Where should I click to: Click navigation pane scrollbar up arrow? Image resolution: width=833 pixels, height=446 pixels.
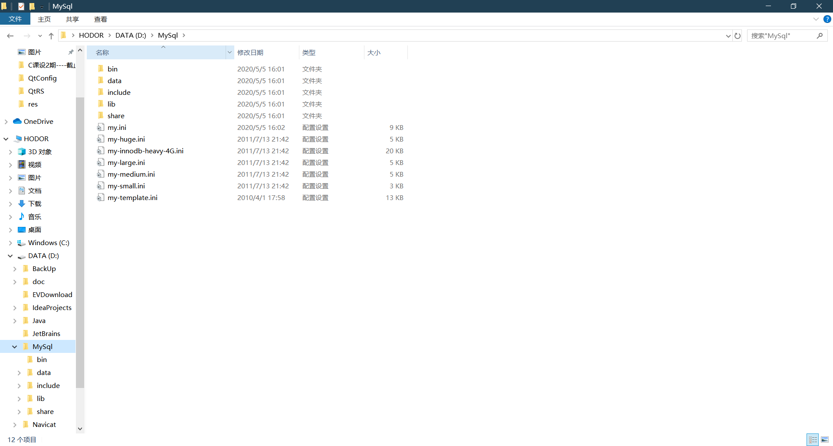pyautogui.click(x=80, y=50)
